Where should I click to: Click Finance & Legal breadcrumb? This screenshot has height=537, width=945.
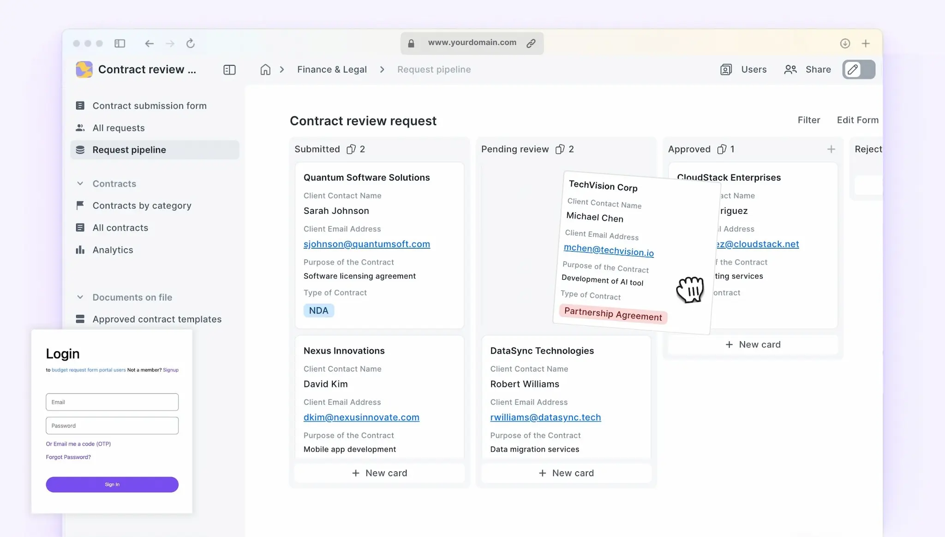tap(332, 69)
